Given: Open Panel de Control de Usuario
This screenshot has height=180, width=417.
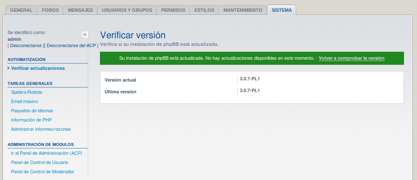Looking at the screenshot, I should coord(39,162).
